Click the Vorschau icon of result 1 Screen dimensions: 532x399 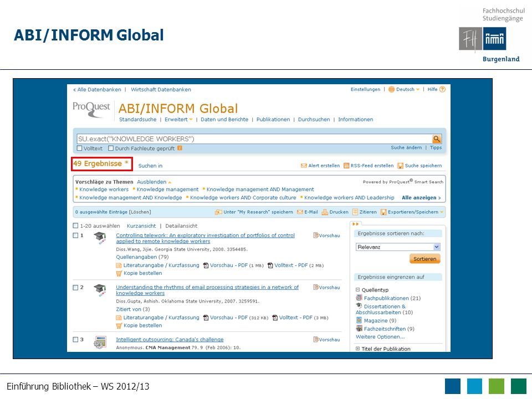click(x=315, y=235)
